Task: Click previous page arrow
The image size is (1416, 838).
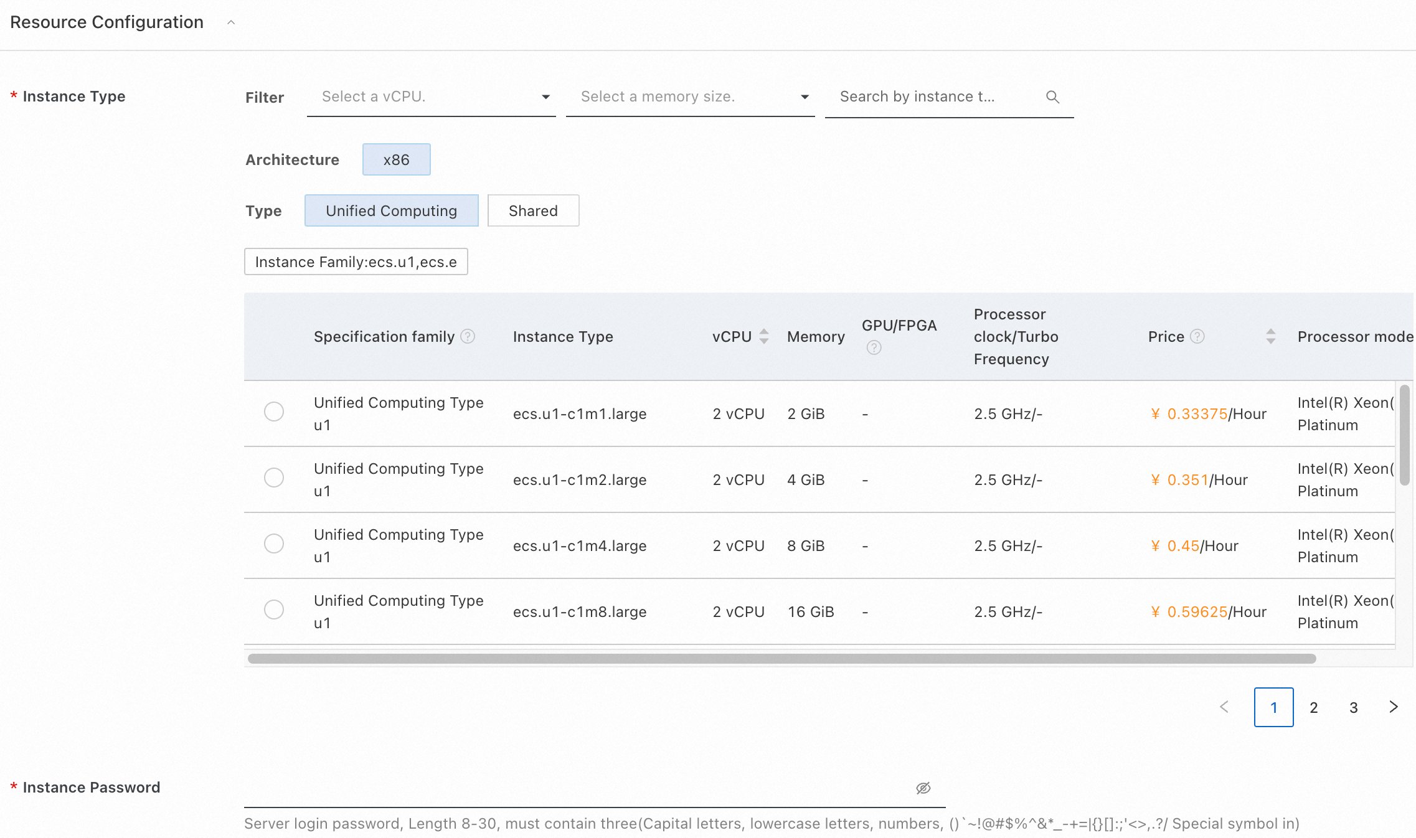Action: click(x=1224, y=707)
